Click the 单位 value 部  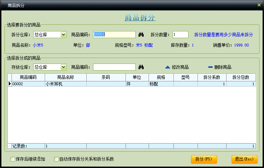pos(88,45)
